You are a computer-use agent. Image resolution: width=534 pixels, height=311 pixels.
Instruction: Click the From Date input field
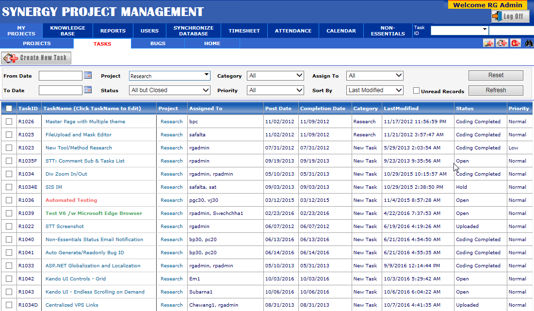coord(61,76)
